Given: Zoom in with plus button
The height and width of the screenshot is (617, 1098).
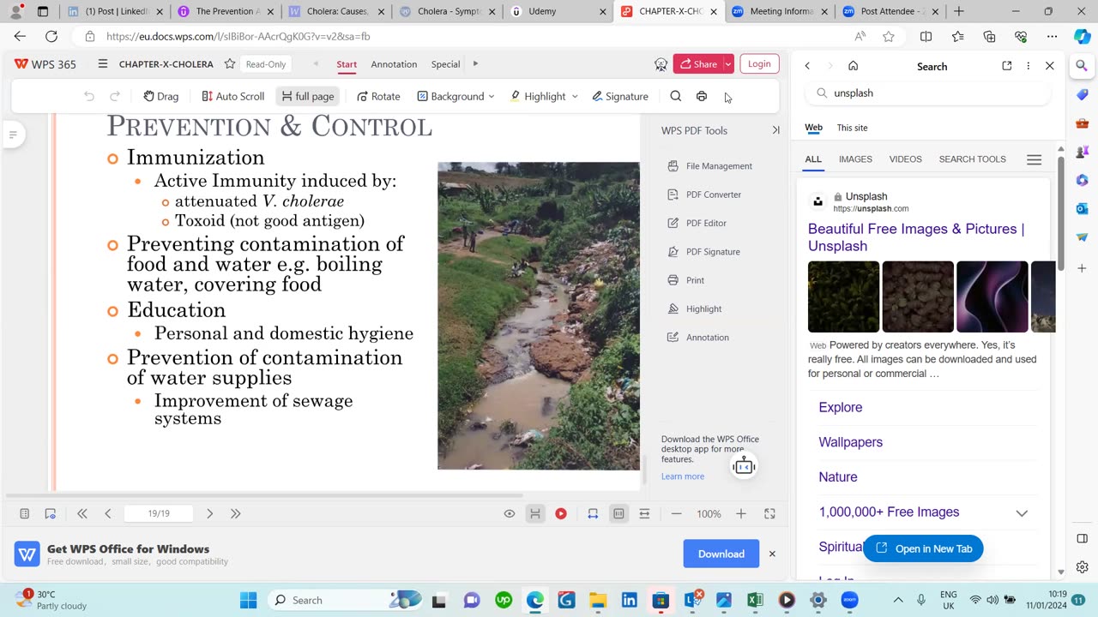Looking at the screenshot, I should coord(741,513).
